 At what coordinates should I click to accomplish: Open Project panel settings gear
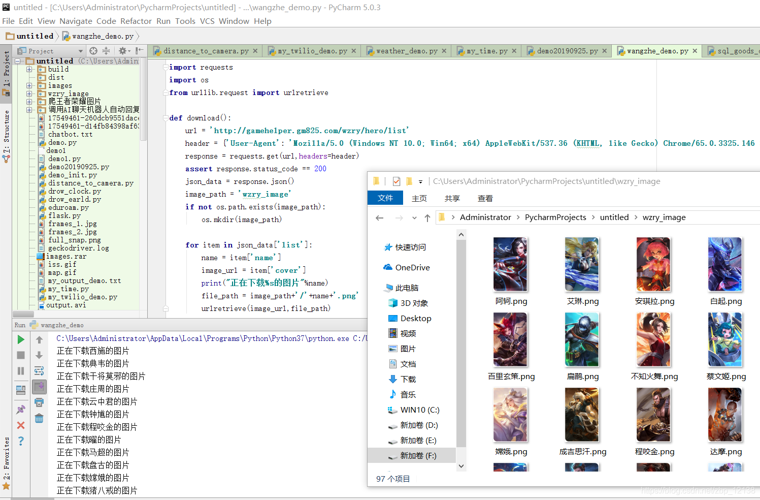click(x=124, y=51)
